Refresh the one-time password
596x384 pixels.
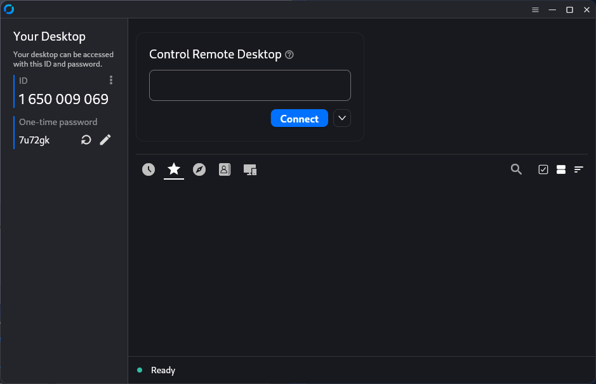coord(86,140)
